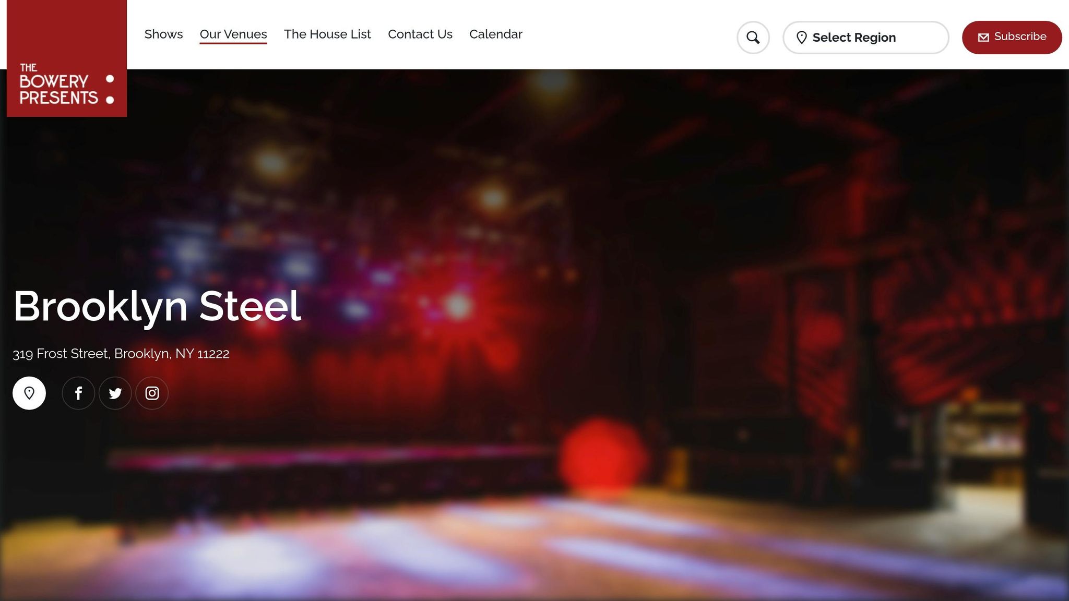Screen dimensions: 1069x601
Task: Go to the Shows menu item
Action: point(163,34)
